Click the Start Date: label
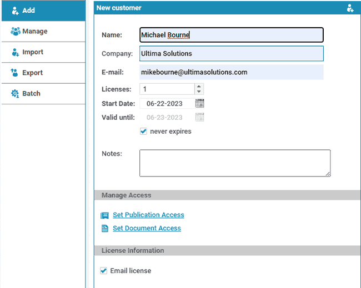361x288 pixels. 118,104
